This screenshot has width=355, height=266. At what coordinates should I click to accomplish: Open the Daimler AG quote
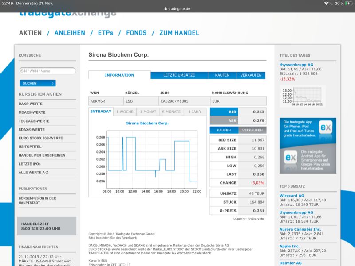pos(291,263)
